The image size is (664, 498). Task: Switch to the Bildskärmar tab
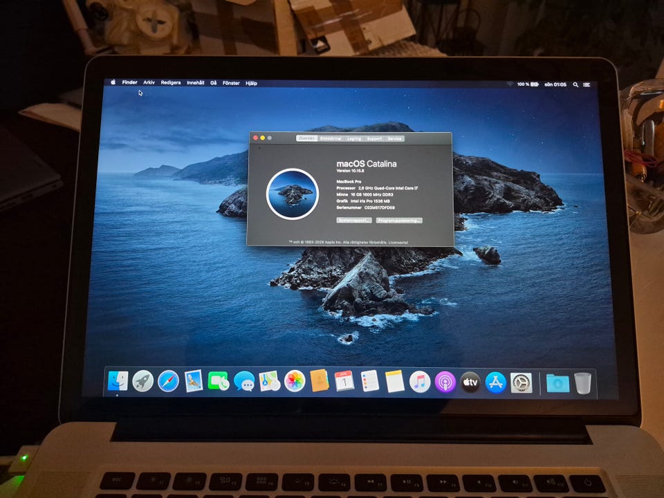pyautogui.click(x=331, y=138)
